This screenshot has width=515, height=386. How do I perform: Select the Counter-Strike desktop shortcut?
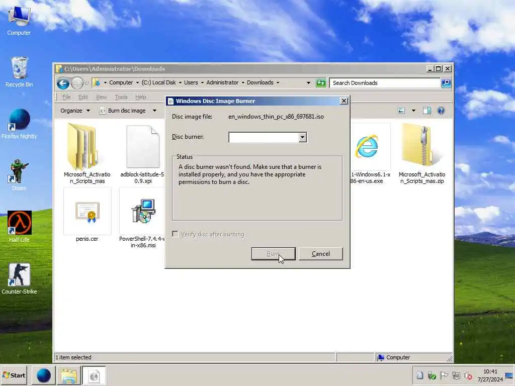point(19,278)
